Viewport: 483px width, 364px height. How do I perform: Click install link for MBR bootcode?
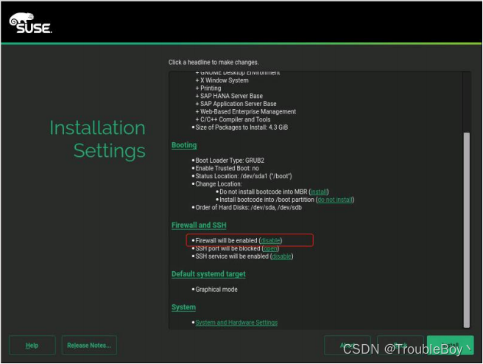tap(319, 192)
